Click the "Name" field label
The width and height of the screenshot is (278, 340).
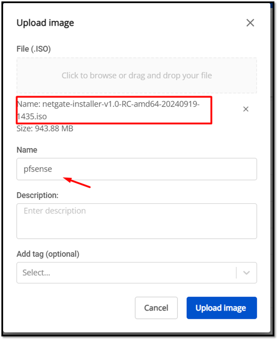[x=27, y=150]
